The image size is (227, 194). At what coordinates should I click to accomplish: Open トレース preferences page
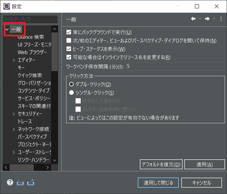[25, 122]
